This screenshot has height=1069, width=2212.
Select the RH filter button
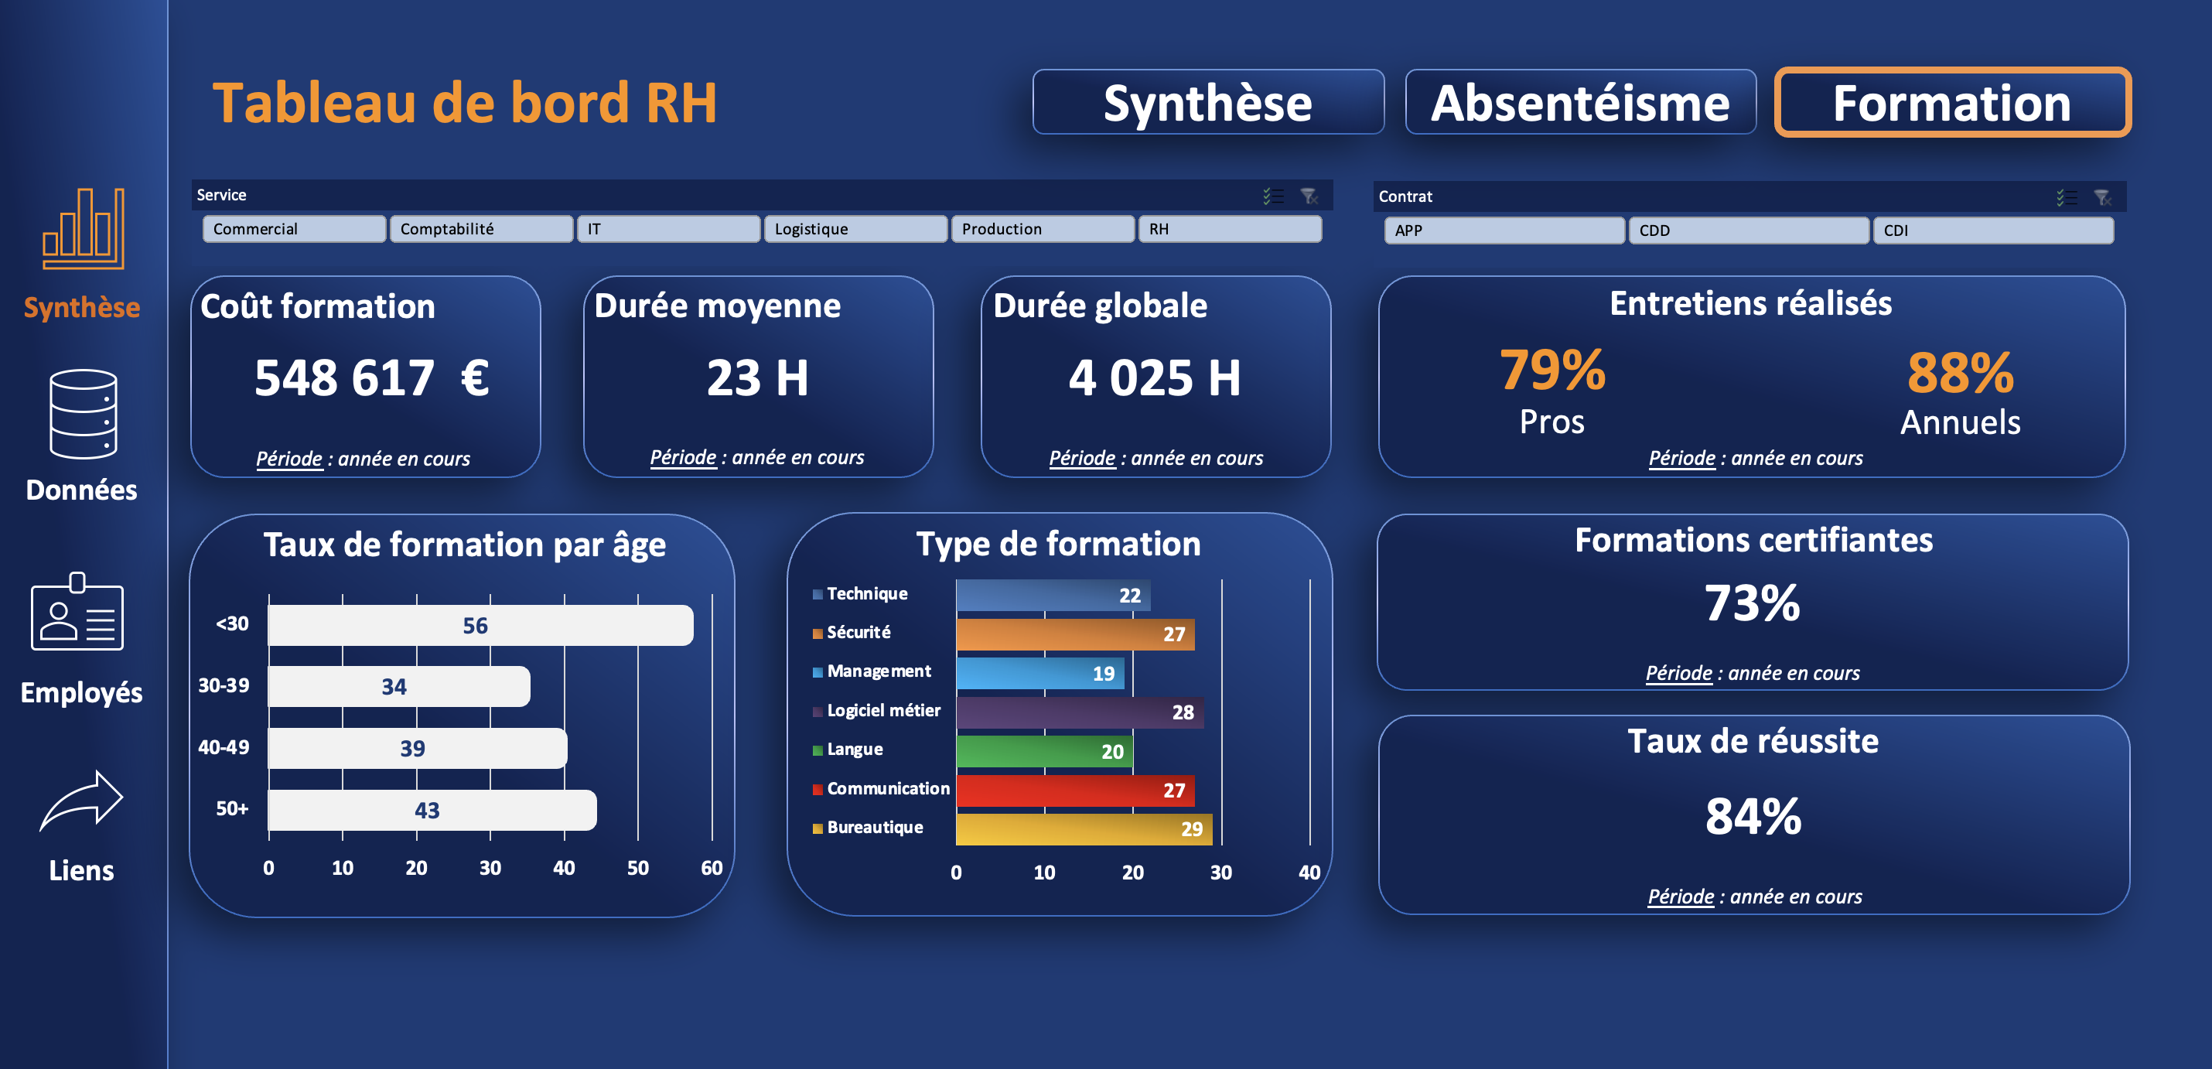tap(1231, 228)
